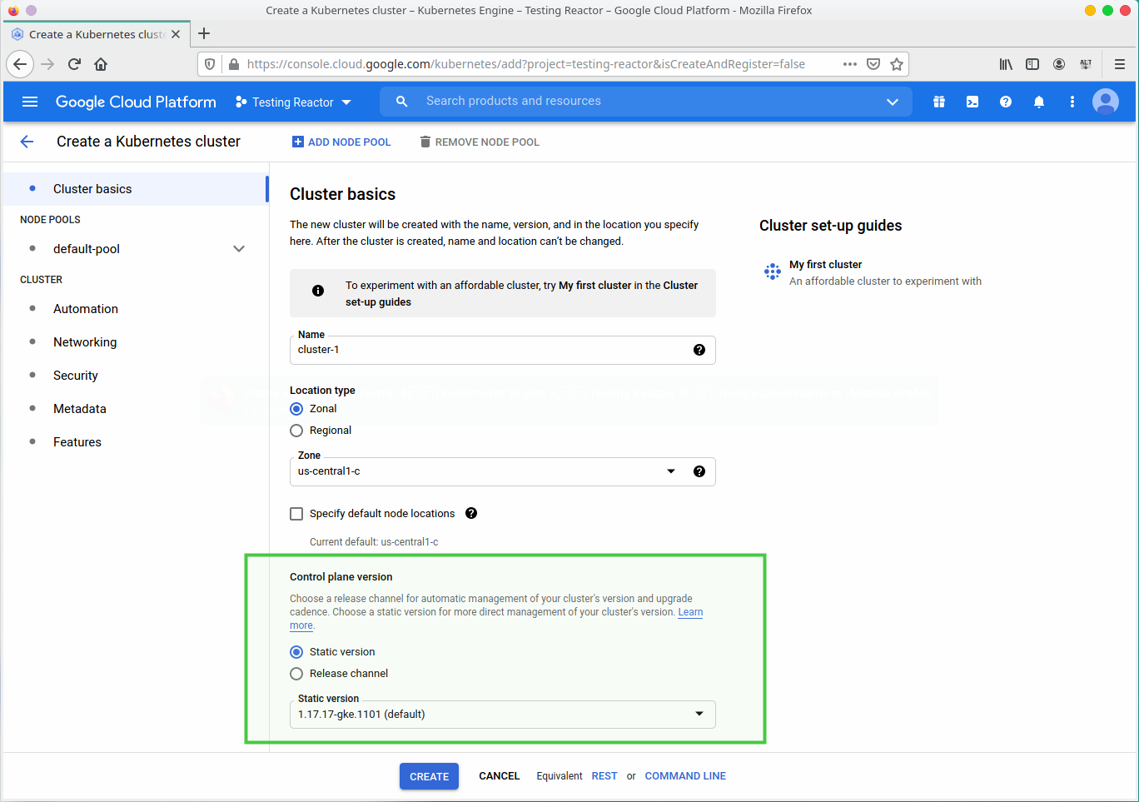
Task: Click help icon next to Specify default node locations
Action: click(471, 513)
